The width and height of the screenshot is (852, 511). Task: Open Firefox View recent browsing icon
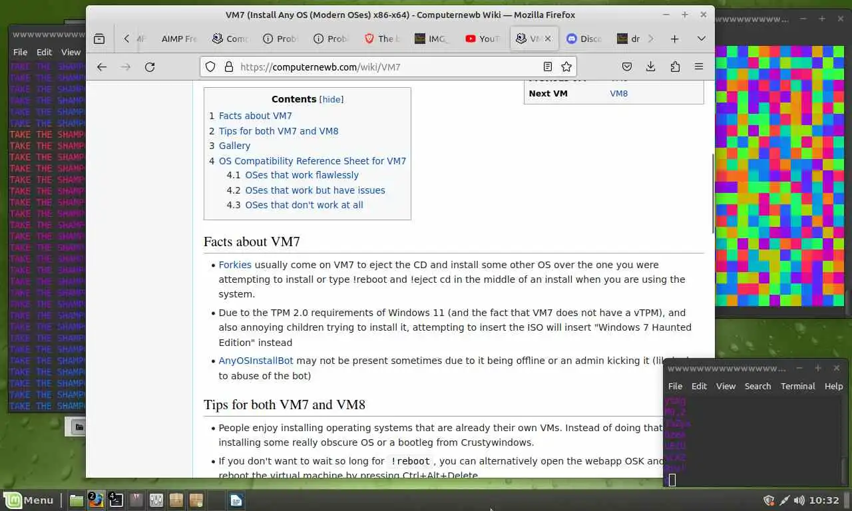(x=99, y=39)
